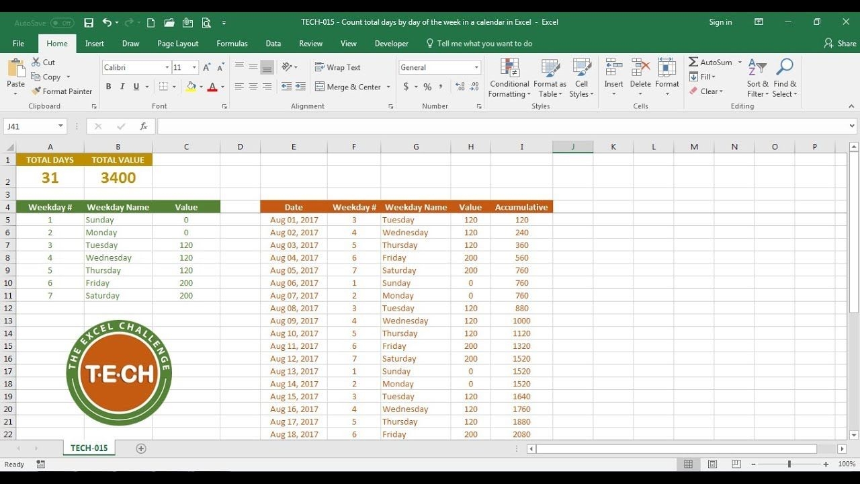
Task: Click the Print Preview icon in Quick Access
Action: click(206, 22)
